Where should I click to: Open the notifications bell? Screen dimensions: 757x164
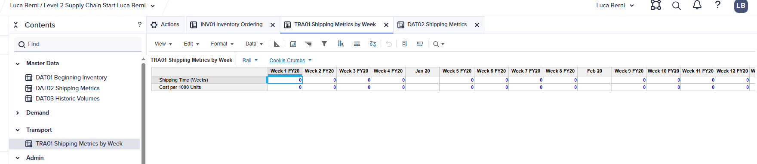[697, 5]
